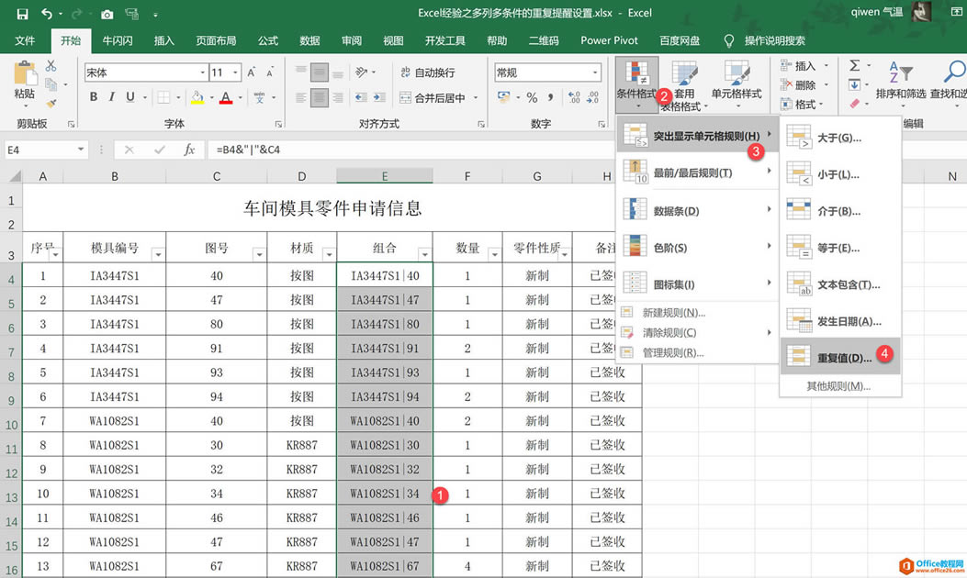This screenshot has width=967, height=578.
Task: Open the 文件 tab
Action: [x=25, y=40]
